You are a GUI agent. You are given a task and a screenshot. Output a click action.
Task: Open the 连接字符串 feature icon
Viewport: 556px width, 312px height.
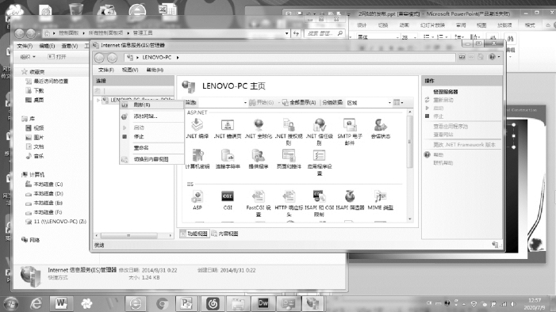(228, 158)
